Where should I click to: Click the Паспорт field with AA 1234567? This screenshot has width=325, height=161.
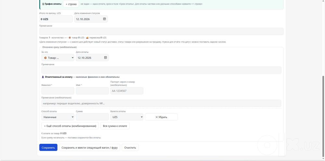(x=127, y=91)
